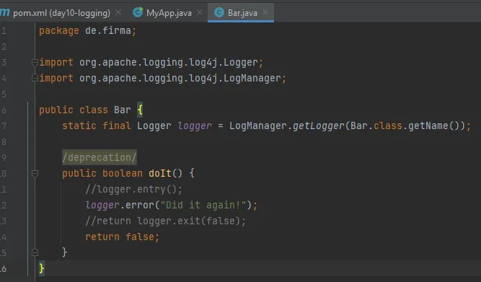Open the MyApp.java editor tab
Viewport: 481px width, 282px height.
coord(169,13)
